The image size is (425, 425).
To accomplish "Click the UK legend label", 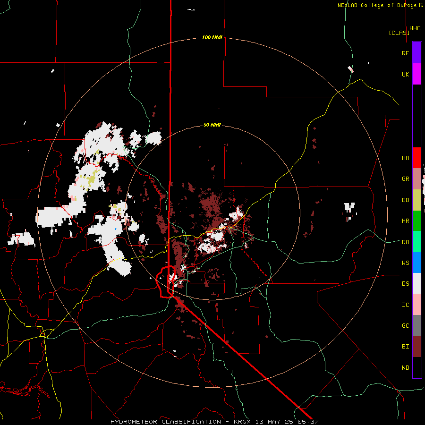I will [x=405, y=74].
